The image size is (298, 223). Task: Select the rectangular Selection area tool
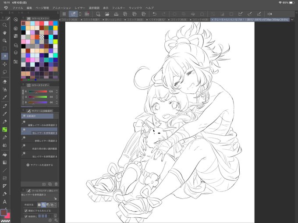(5, 49)
